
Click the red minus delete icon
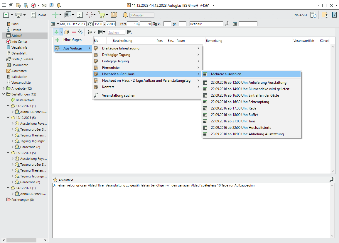pyautogui.click(x=74, y=32)
